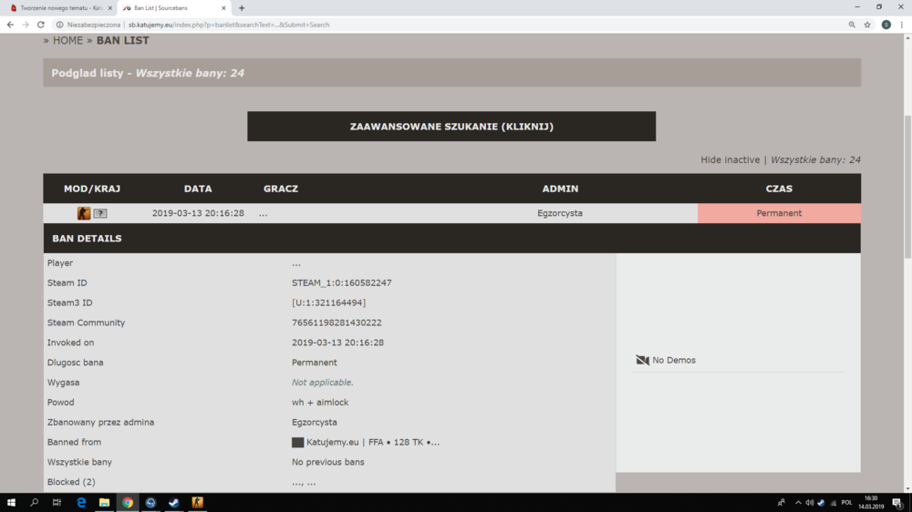Open a new browser tab
The width and height of the screenshot is (912, 512).
pos(242,8)
